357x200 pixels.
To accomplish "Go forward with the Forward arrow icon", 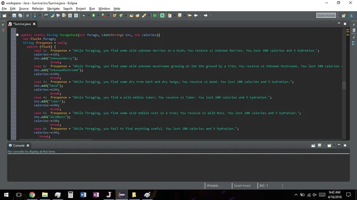I will pyautogui.click(x=206, y=16).
